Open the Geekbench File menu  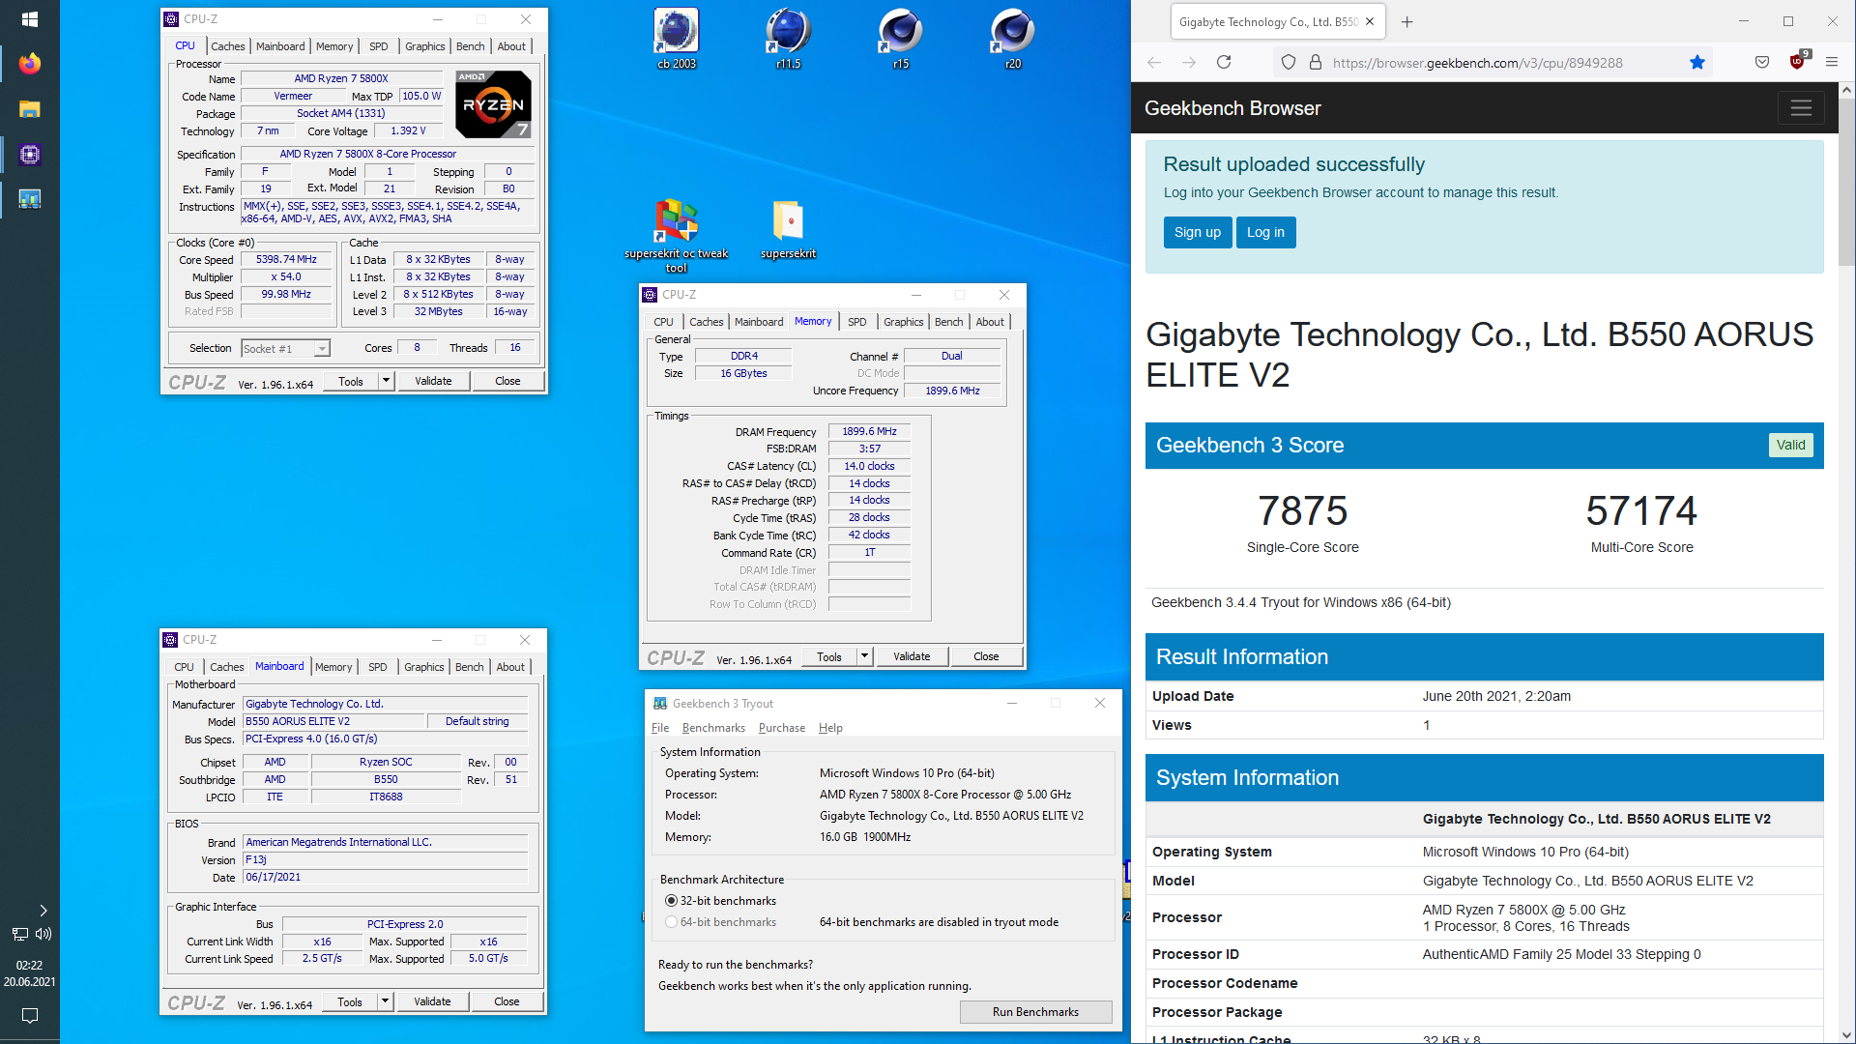(x=660, y=728)
